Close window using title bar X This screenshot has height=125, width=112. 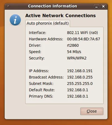pyautogui.click(x=103, y=6)
